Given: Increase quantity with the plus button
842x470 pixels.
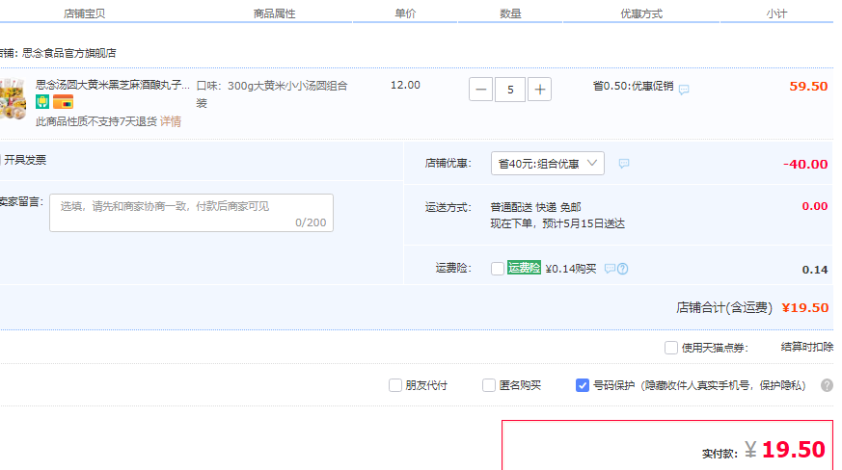Looking at the screenshot, I should coord(540,90).
